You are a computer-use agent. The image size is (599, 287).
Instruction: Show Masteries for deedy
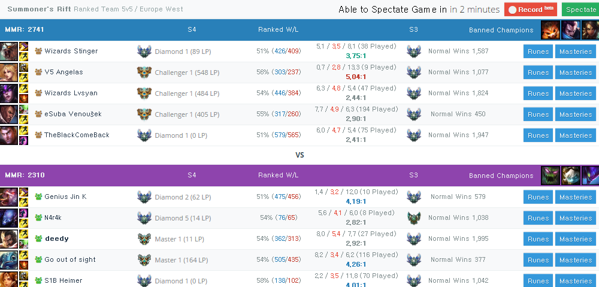575,239
